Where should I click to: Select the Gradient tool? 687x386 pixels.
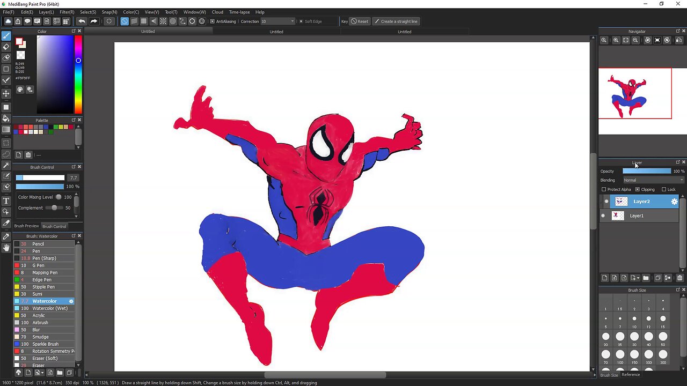(6, 129)
